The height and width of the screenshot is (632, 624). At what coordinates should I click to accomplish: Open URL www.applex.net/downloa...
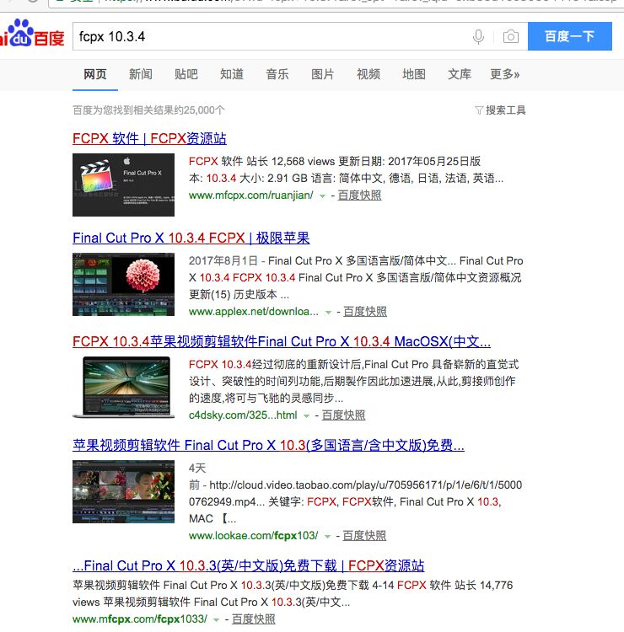pyautogui.click(x=253, y=312)
